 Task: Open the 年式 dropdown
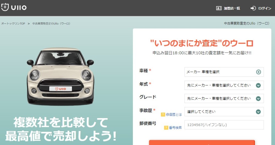click(x=224, y=85)
